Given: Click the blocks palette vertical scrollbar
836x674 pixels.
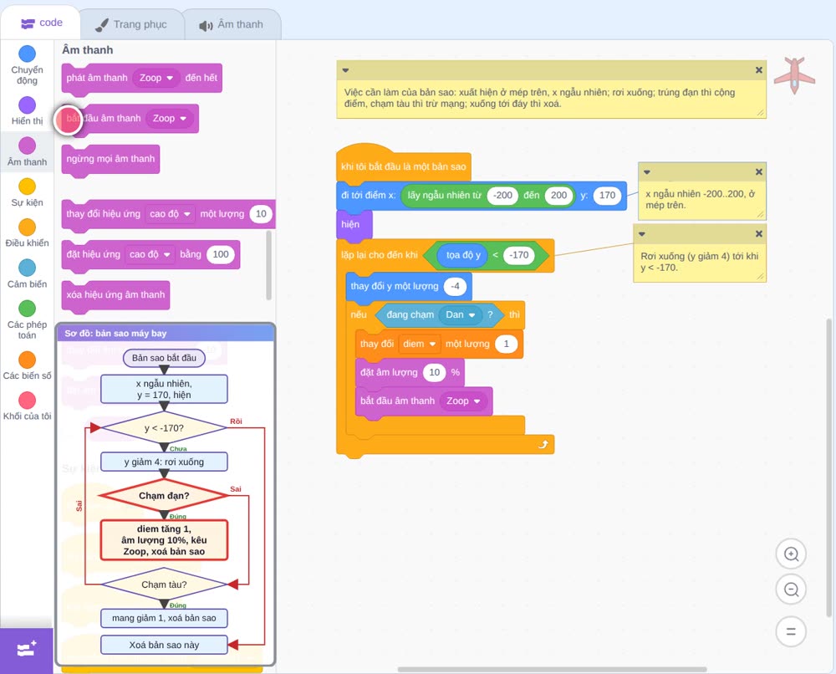Looking at the screenshot, I should click(x=268, y=264).
